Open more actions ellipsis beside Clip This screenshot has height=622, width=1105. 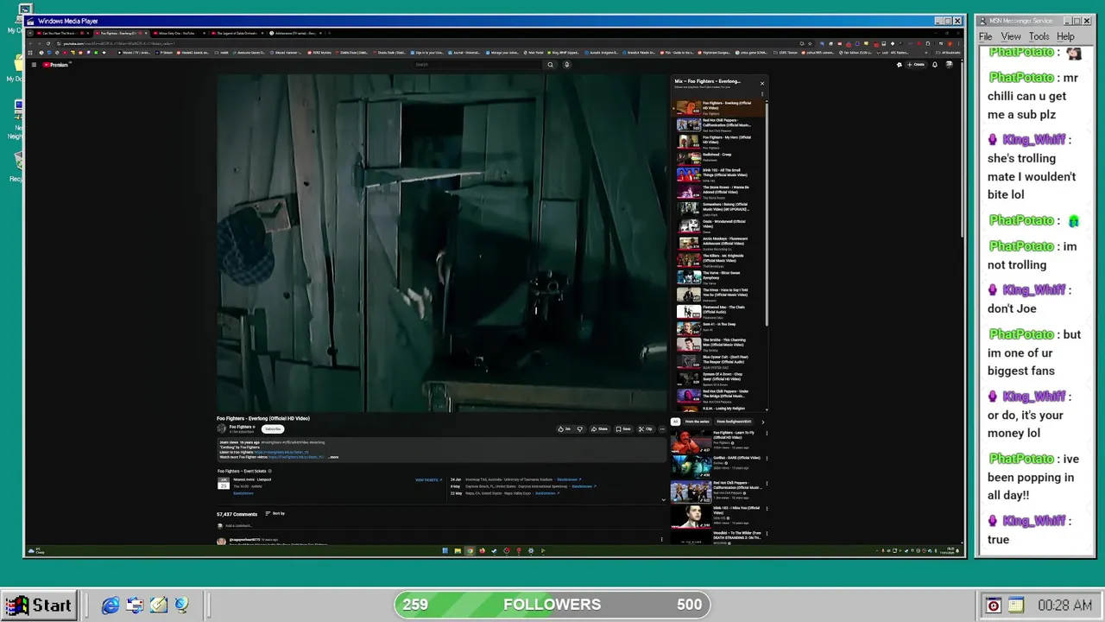[662, 429]
